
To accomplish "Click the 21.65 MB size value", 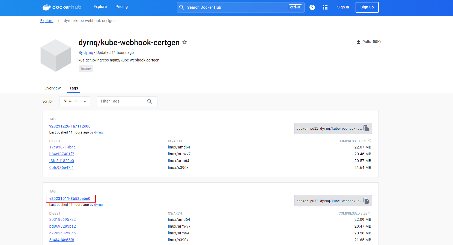I will (363, 240).
